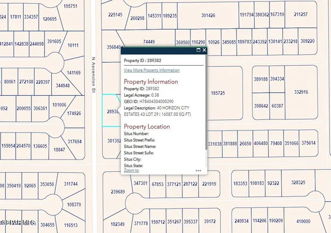Image resolution: width=331 pixels, height=233 pixels.
Task: Open the popup's three-dot options menu
Action: (198, 171)
